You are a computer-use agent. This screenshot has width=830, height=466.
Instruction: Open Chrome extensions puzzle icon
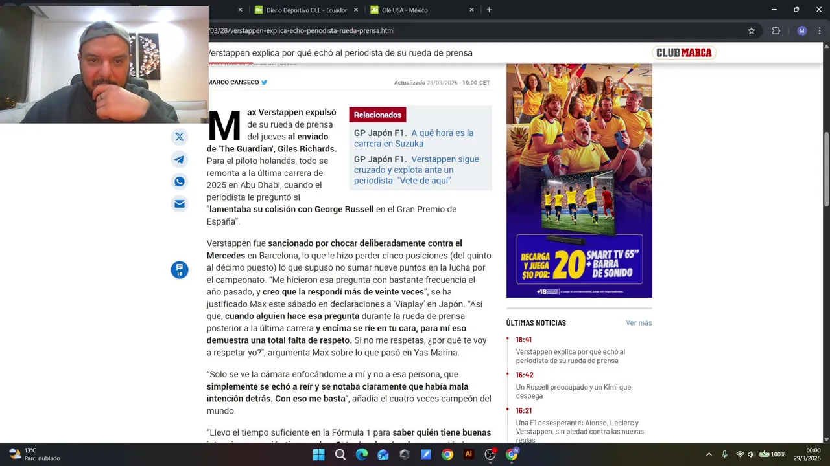776,30
